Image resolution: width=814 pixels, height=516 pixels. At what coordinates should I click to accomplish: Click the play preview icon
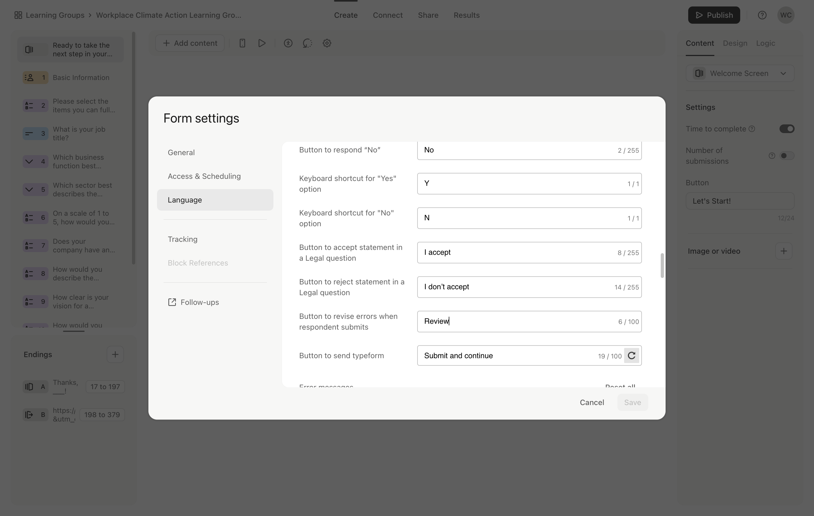click(x=262, y=43)
